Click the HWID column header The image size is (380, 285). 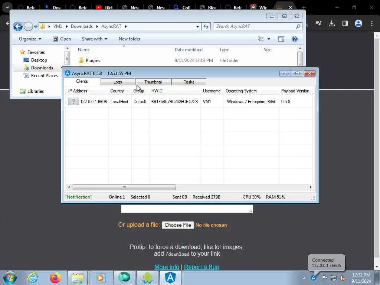[x=157, y=91]
